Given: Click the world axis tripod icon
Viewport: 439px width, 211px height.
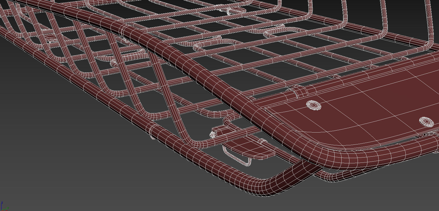Looking at the screenshot, I should (4, 206).
